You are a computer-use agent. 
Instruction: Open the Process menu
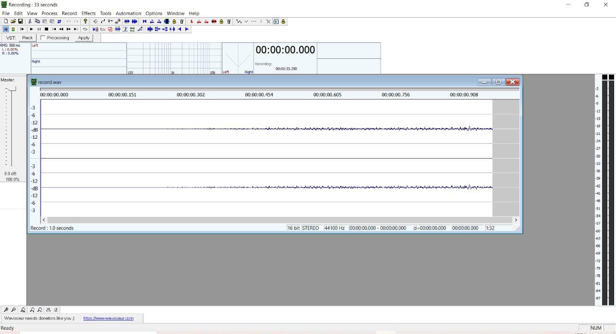click(x=49, y=13)
